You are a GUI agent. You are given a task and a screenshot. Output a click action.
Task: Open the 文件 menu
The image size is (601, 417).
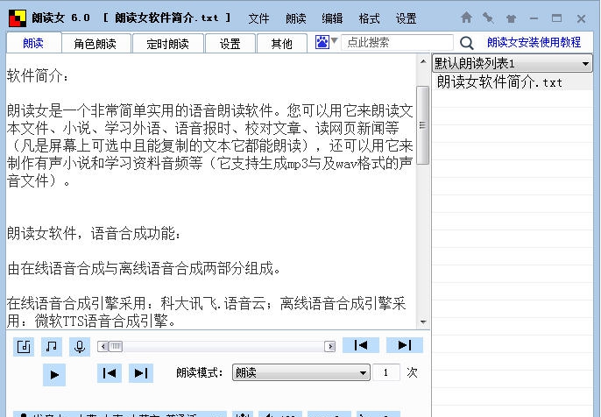coord(258,18)
